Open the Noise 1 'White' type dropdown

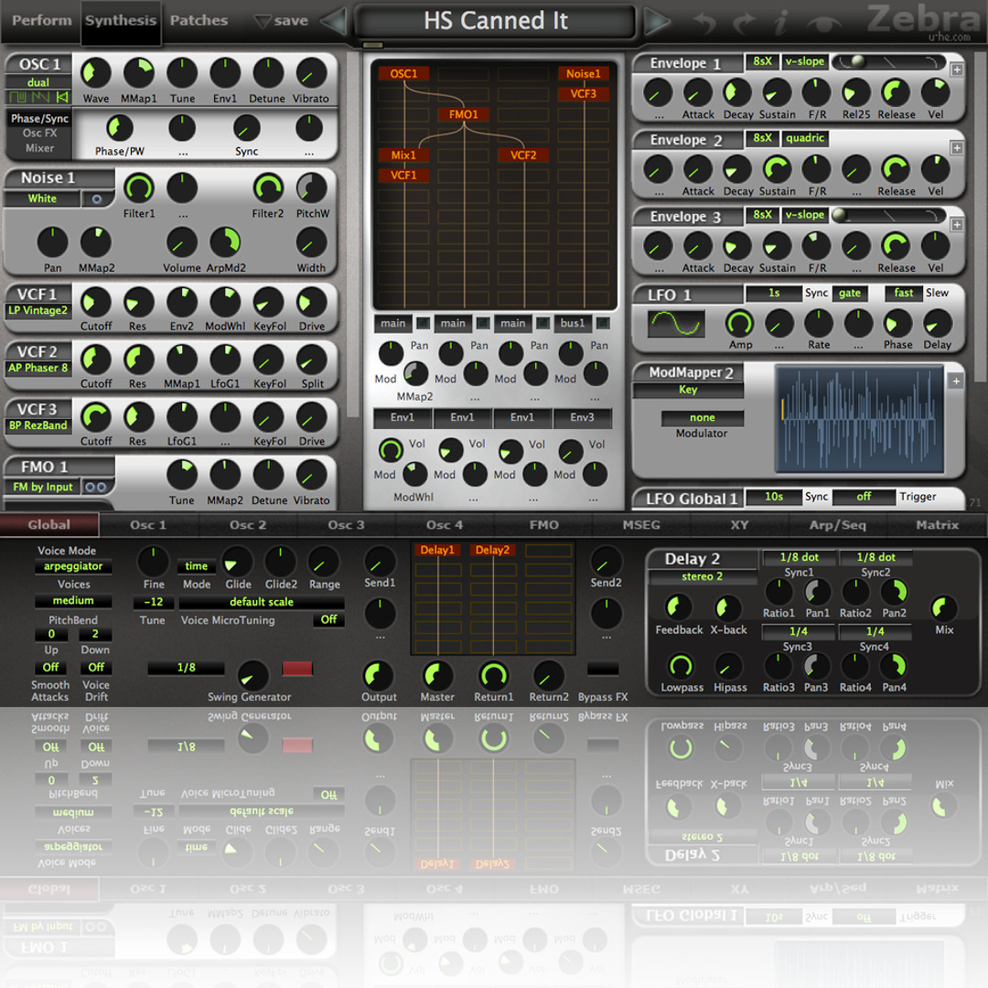click(42, 199)
